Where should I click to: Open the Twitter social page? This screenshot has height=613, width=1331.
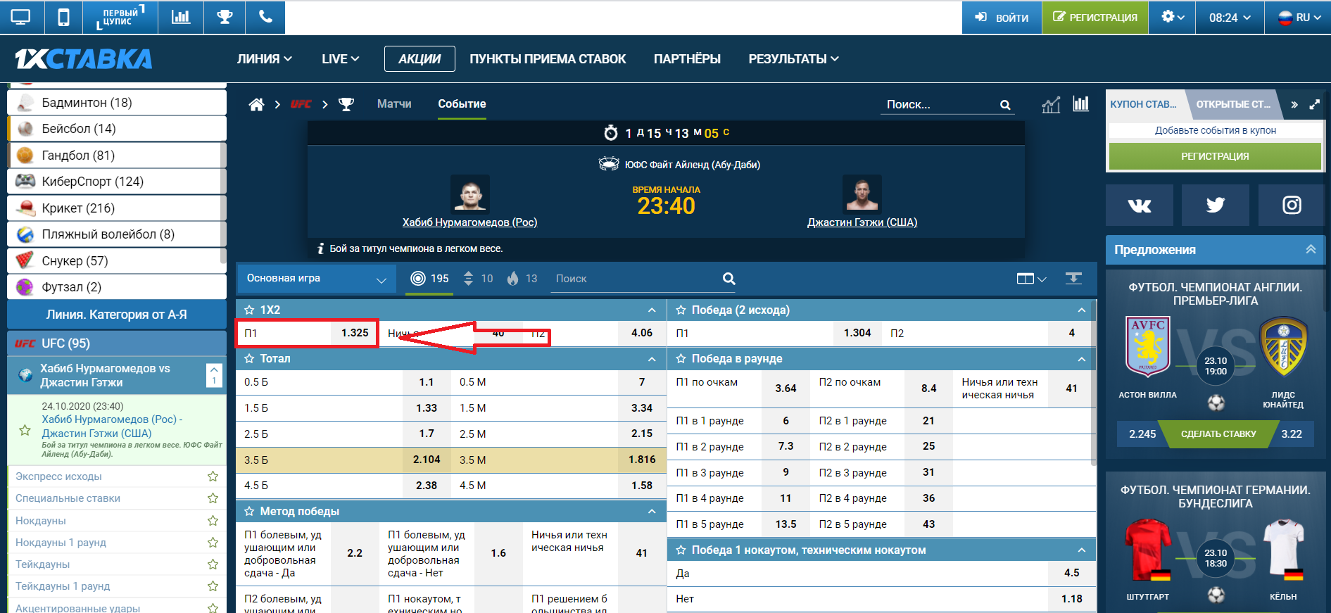[1215, 205]
